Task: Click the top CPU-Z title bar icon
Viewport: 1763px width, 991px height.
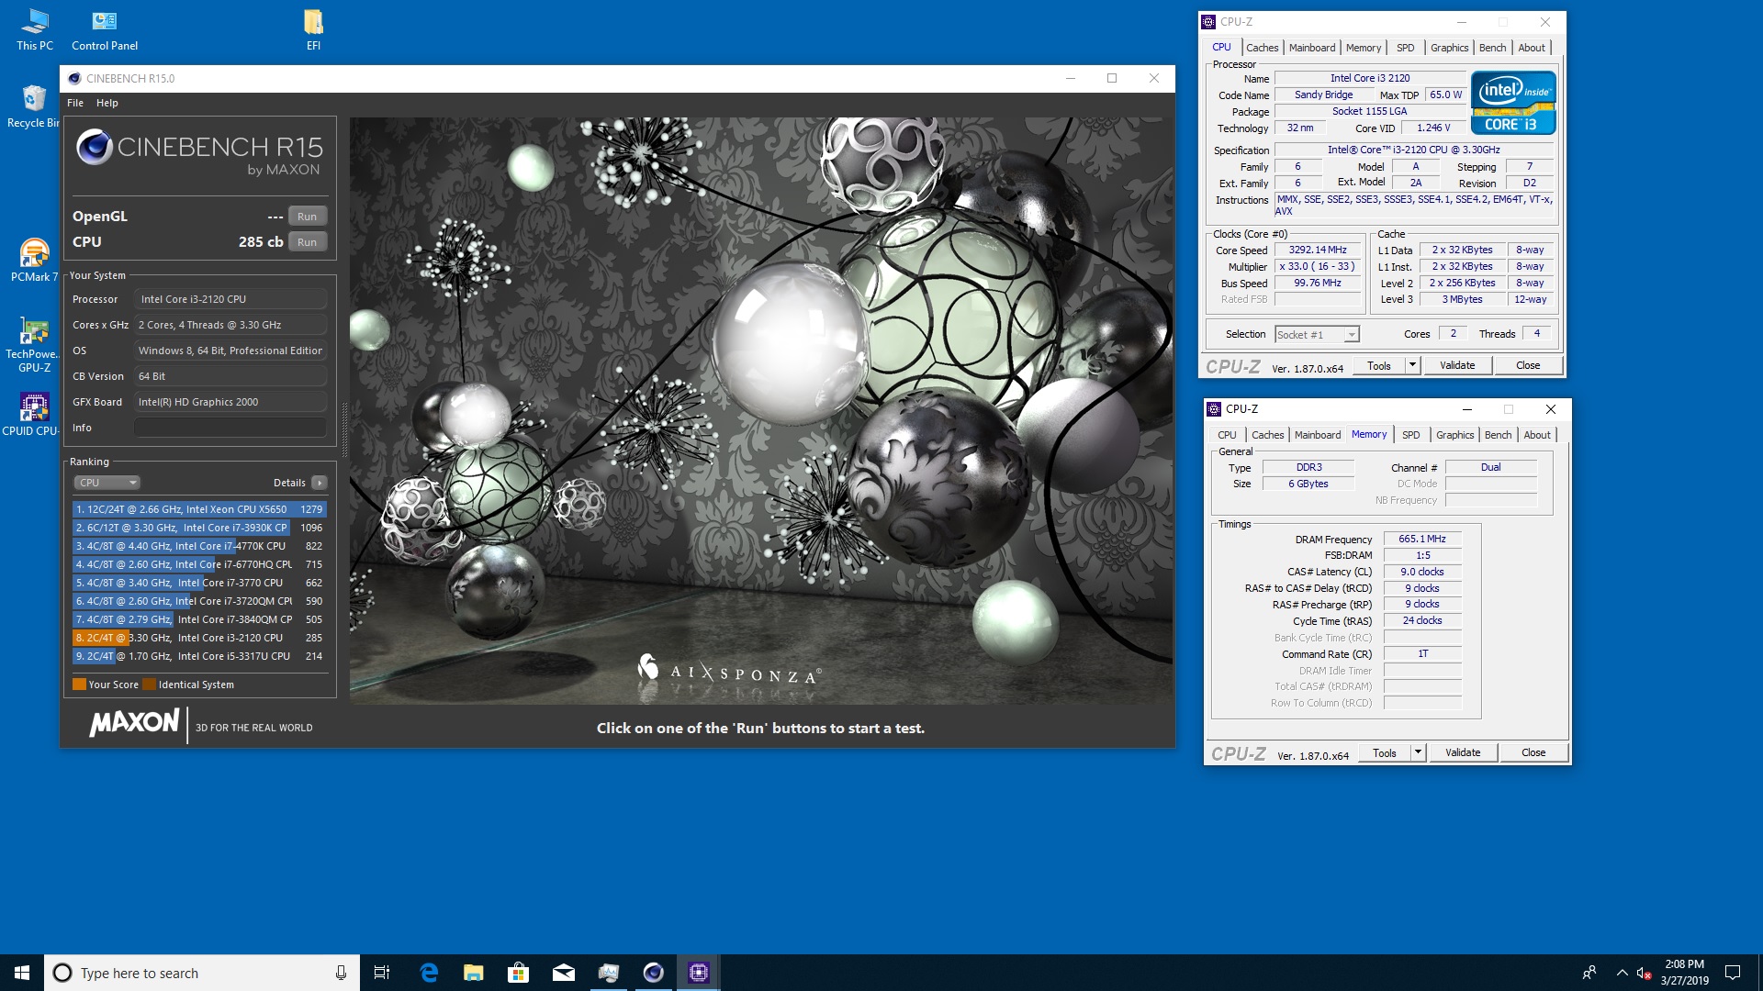Action: 1208,22
